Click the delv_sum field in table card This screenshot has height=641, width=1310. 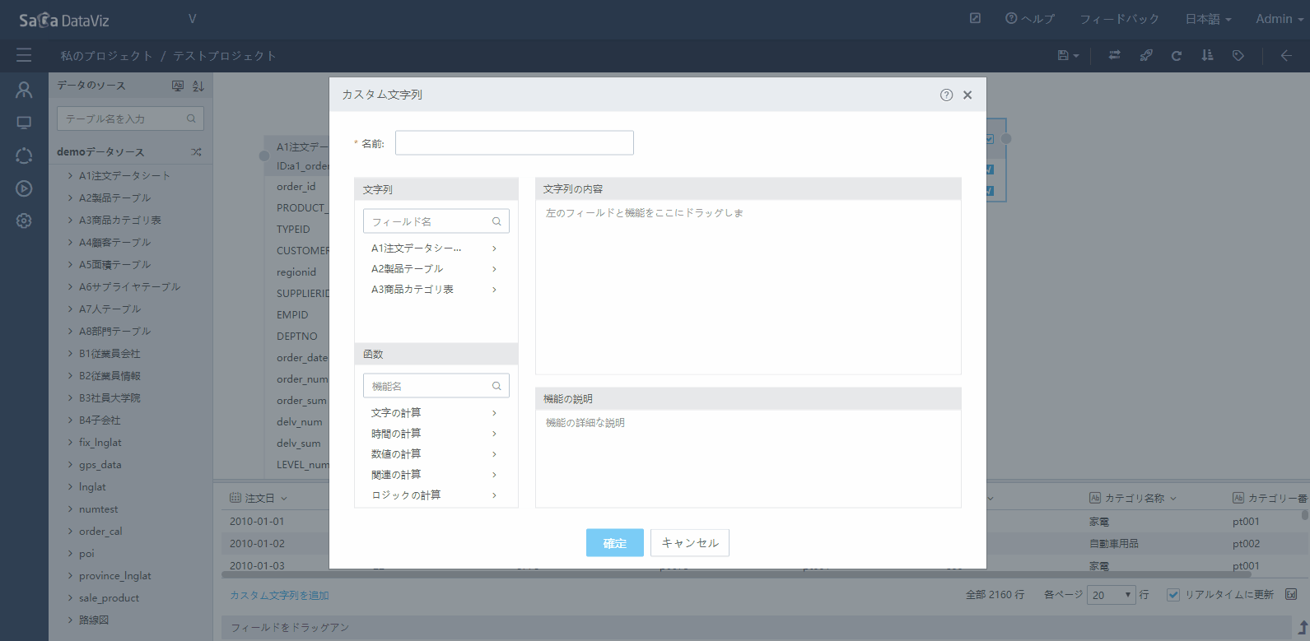(299, 444)
